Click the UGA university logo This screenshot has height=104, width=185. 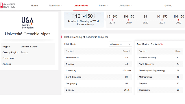pyautogui.click(x=28, y=23)
